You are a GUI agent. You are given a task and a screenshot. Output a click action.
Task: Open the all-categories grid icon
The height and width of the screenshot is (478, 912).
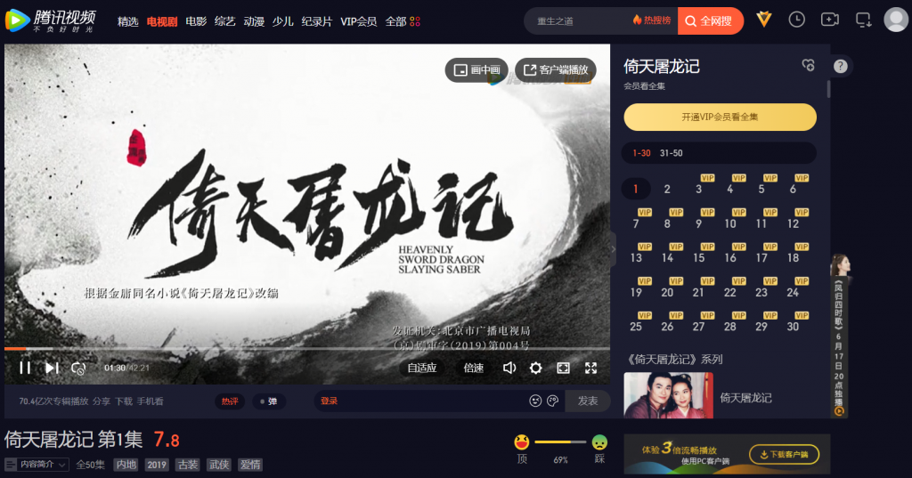[415, 21]
